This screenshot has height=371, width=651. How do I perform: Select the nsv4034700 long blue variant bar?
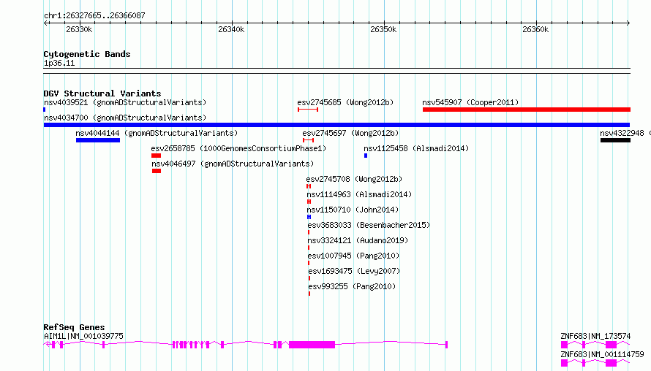(336, 125)
